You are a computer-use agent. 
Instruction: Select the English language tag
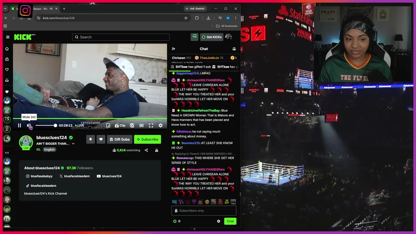point(49,149)
